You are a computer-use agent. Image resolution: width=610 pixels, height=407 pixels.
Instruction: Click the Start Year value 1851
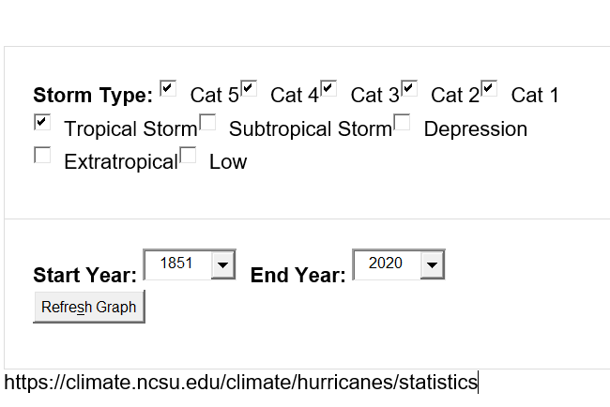click(176, 264)
